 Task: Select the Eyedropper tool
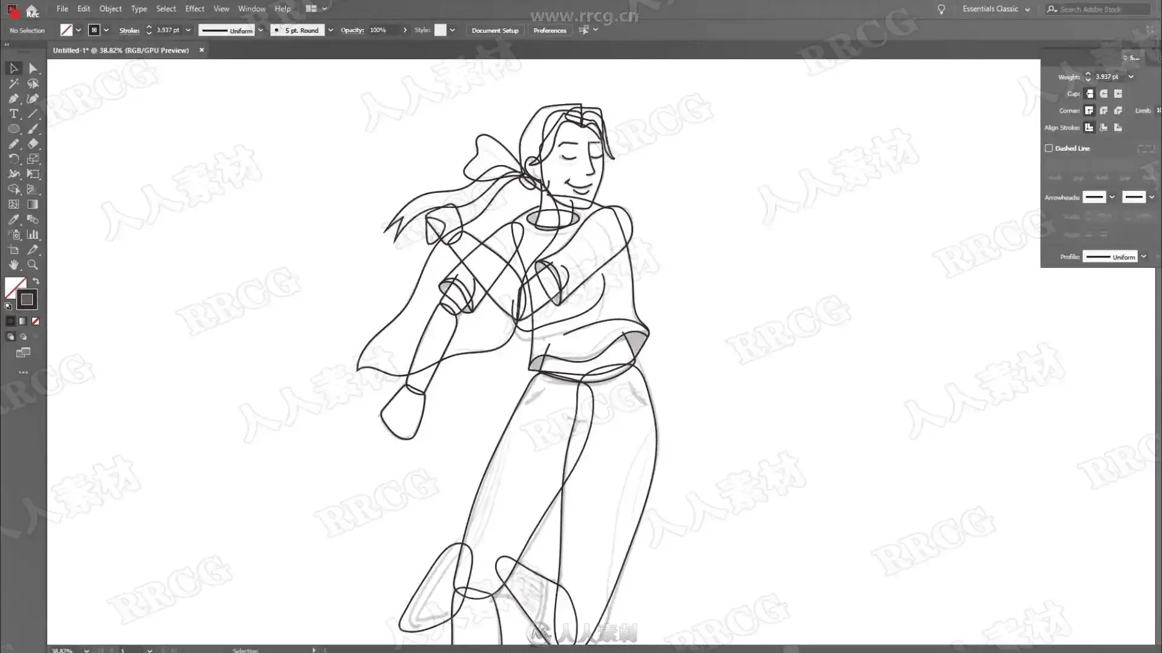coord(13,219)
